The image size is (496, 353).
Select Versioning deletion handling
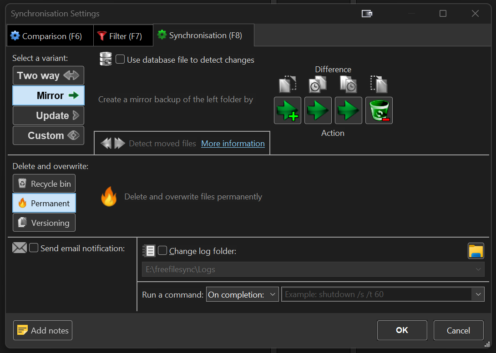[x=44, y=223]
